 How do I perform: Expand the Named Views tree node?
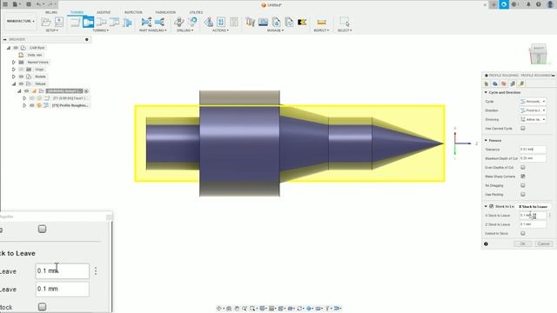click(14, 62)
